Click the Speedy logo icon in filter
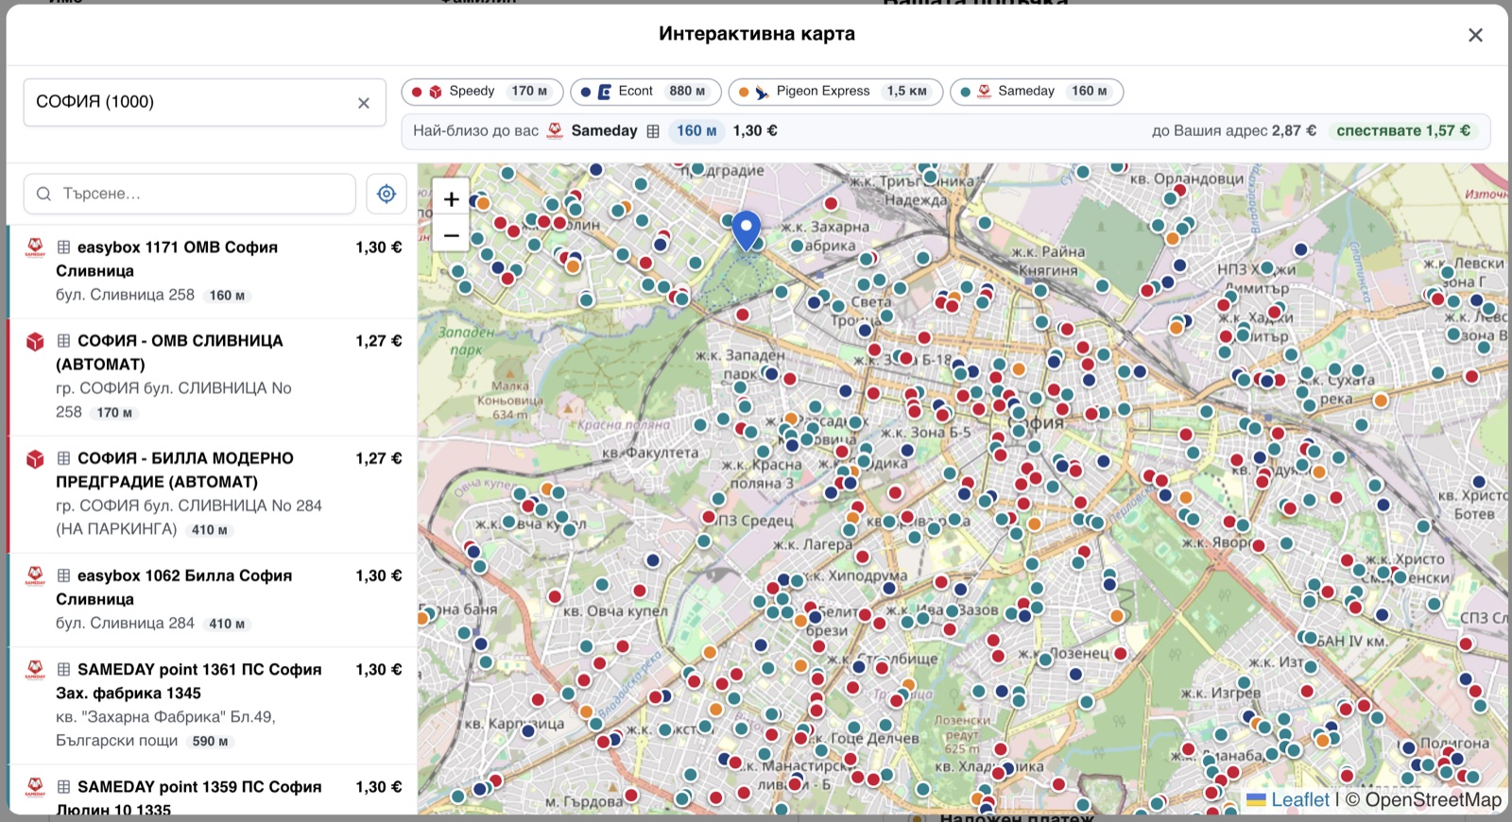Viewport: 1512px width, 822px height. [436, 92]
